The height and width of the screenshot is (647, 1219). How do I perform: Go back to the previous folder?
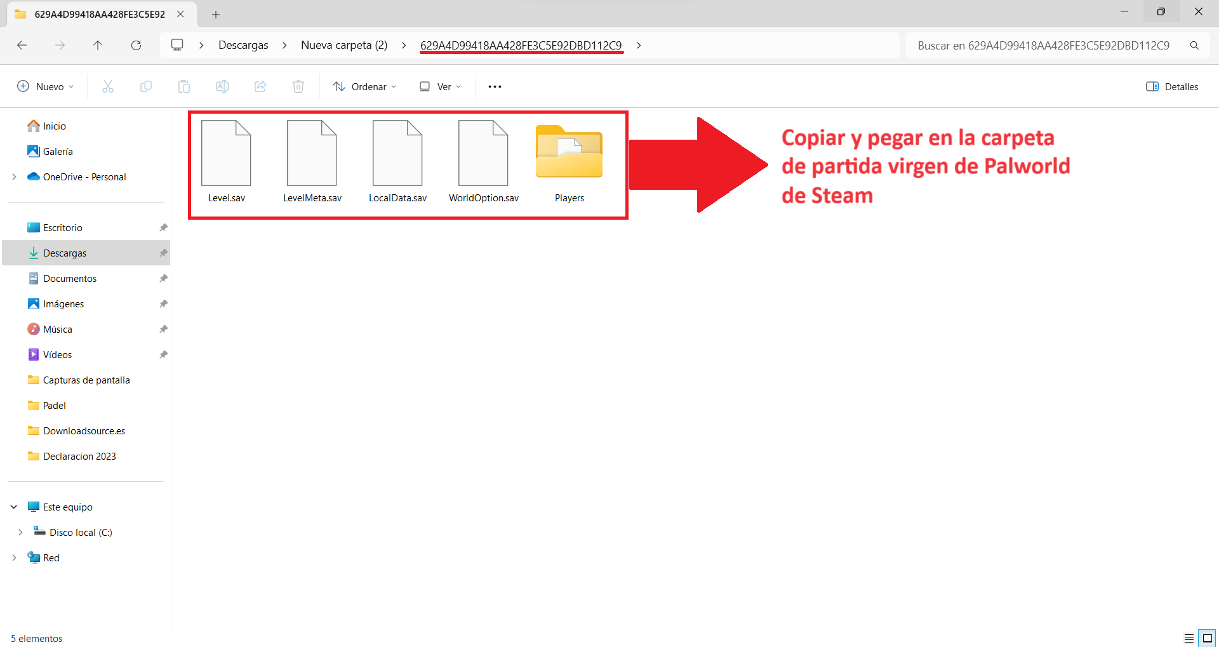point(22,45)
